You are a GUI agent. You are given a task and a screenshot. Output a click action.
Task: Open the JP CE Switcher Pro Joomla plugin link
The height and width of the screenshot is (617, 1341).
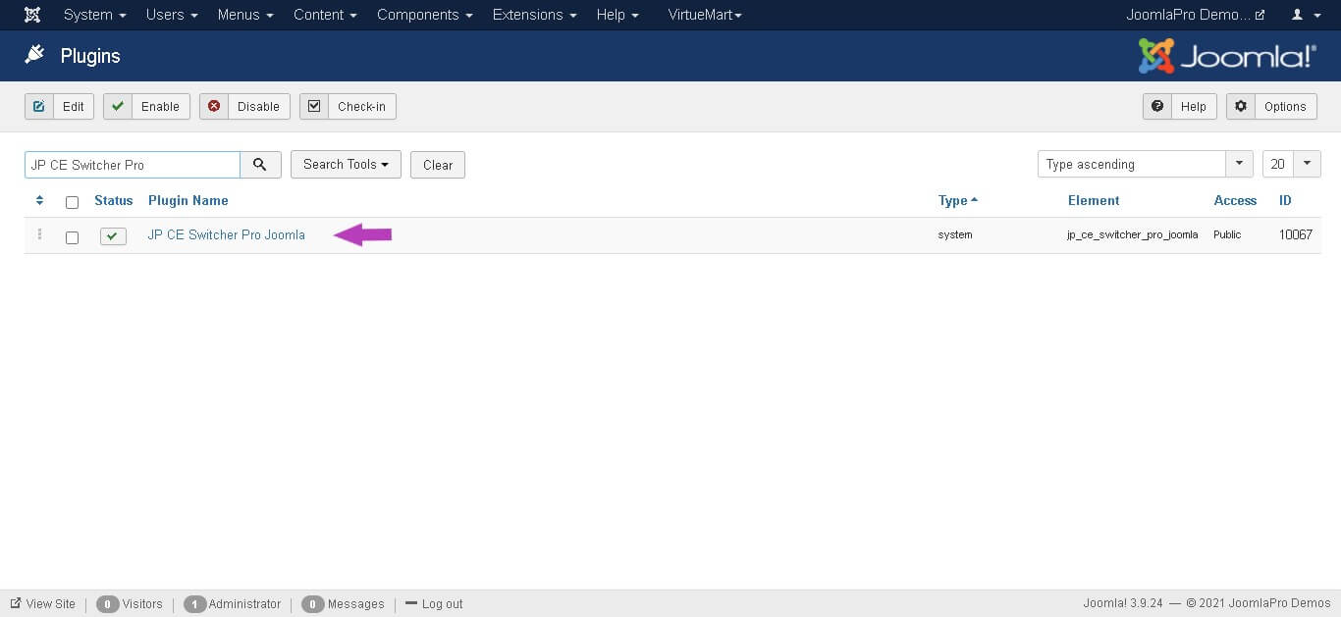(227, 235)
